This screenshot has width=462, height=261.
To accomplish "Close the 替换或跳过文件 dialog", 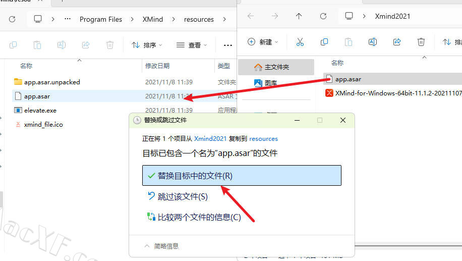I will 343,120.
